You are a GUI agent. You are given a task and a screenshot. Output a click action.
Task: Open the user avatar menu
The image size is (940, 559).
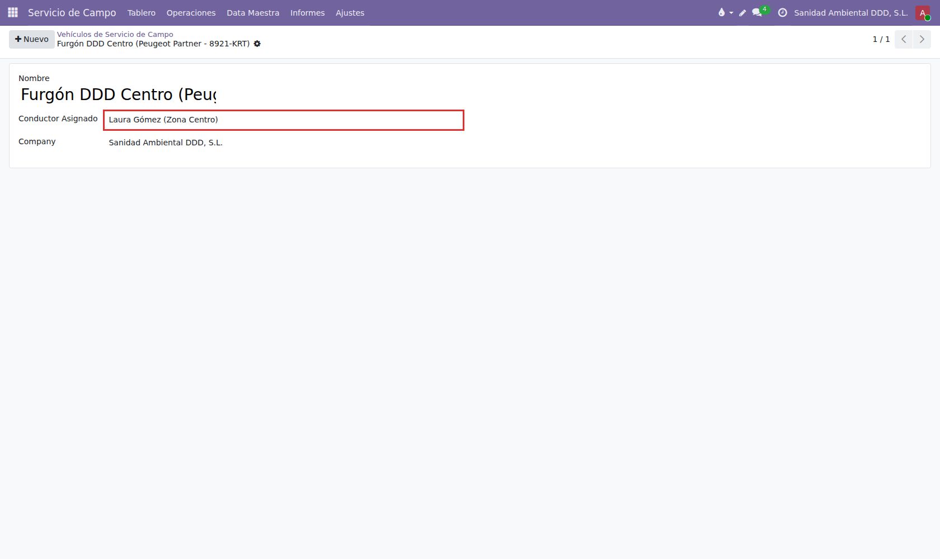coord(923,12)
